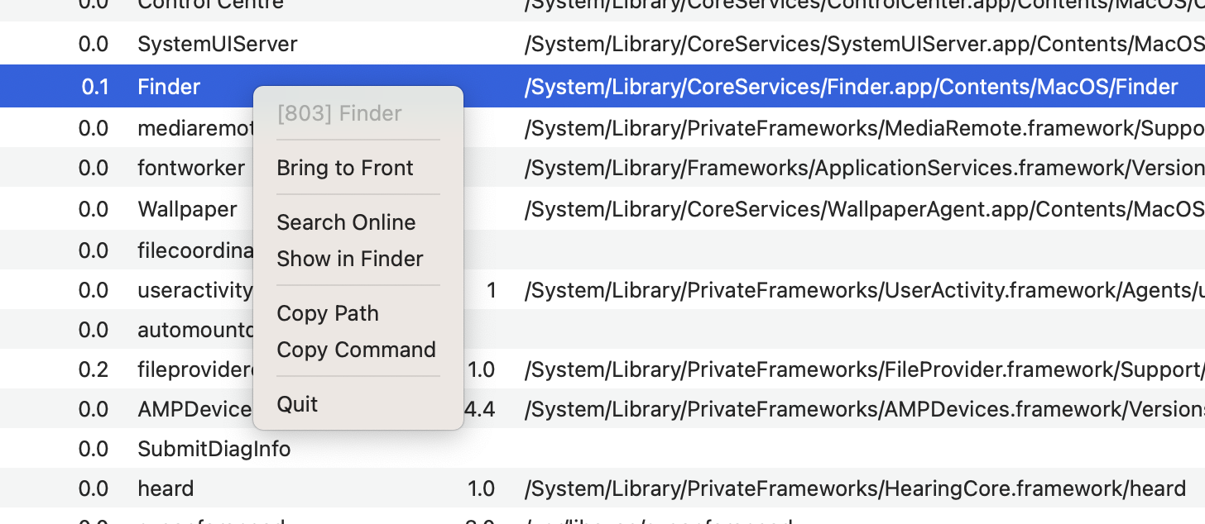Click the SystemUIServer.app path cell
The image size is (1205, 524).
tap(864, 44)
